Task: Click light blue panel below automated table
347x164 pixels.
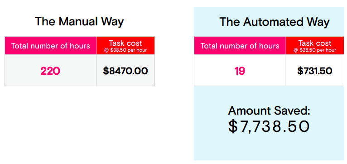Action: (x=269, y=146)
